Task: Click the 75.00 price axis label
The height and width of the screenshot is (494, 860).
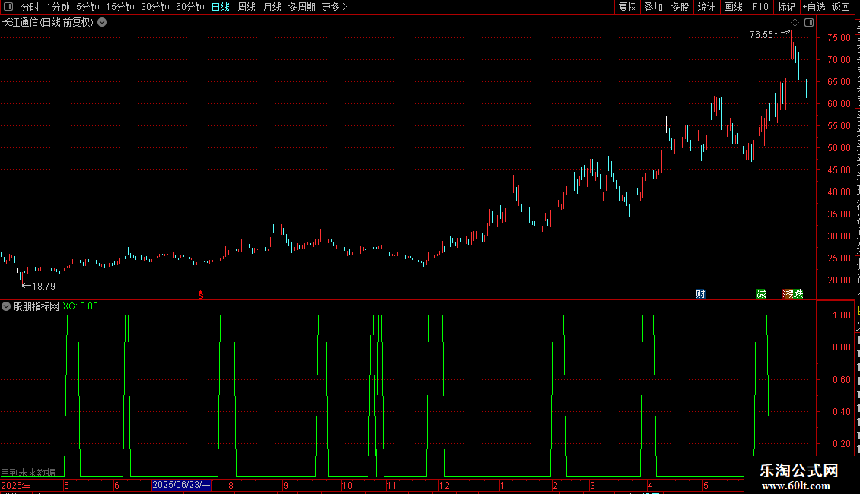Action: point(839,38)
